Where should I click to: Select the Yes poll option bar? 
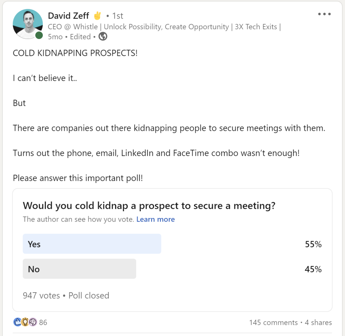(92, 244)
